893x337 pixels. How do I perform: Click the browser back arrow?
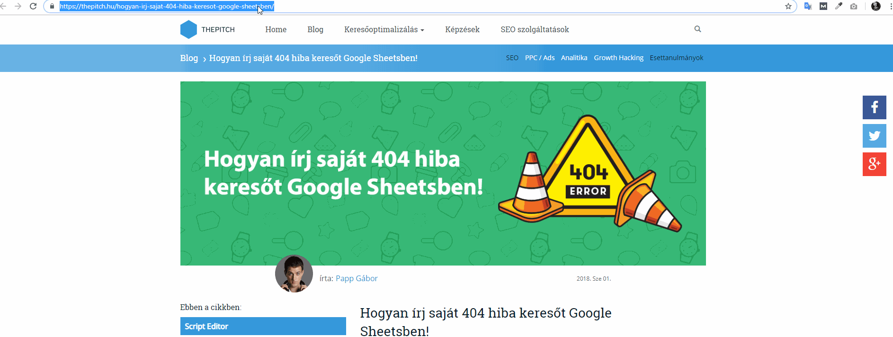pos(3,6)
